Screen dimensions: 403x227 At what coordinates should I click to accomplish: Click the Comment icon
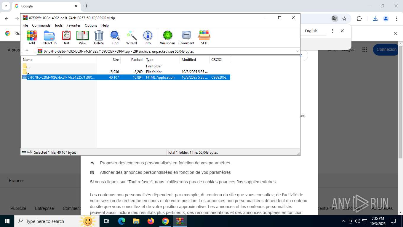pos(186,38)
